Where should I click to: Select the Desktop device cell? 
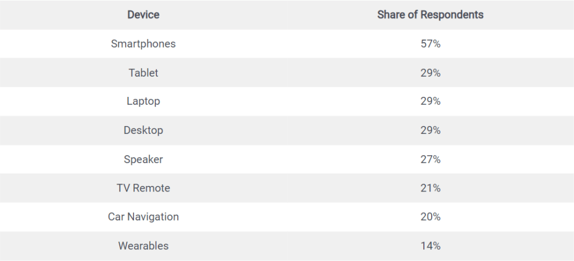coord(143,130)
